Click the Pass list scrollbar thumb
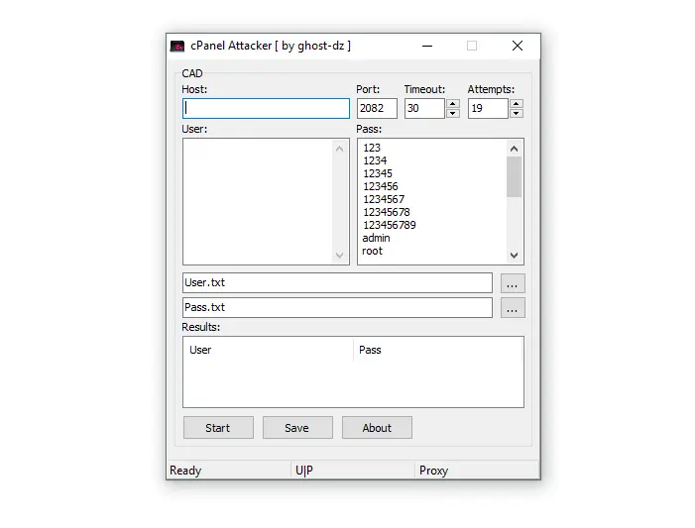Screen dimensions: 695x528 tap(515, 176)
